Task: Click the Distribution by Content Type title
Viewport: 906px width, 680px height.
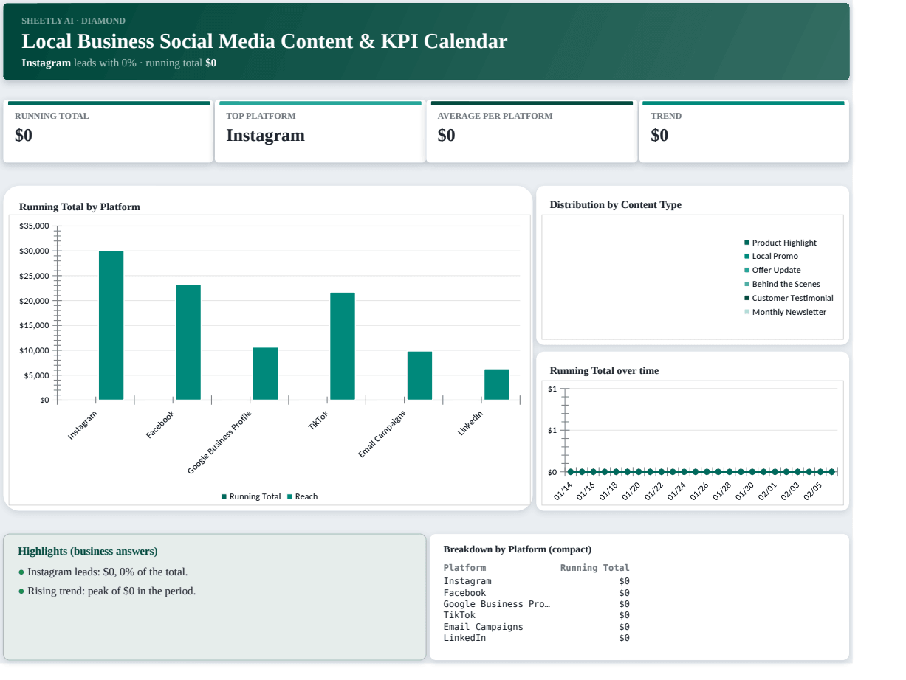Action: click(616, 204)
